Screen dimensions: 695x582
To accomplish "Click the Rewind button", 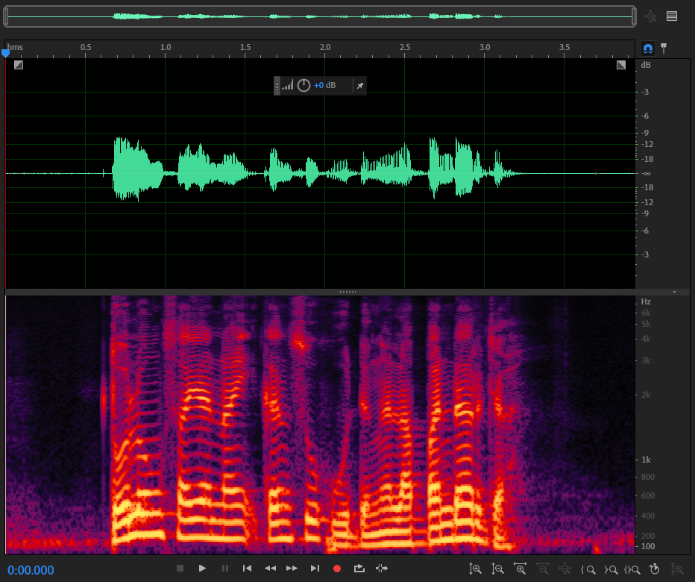I will (x=270, y=569).
